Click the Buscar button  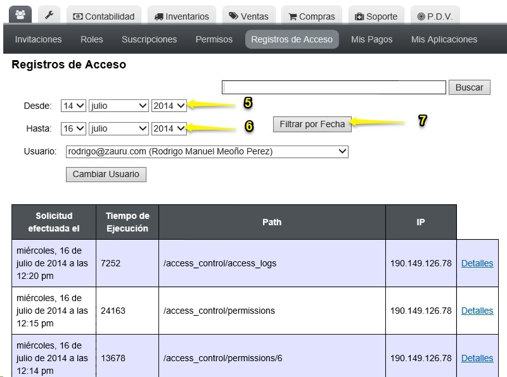pos(470,87)
